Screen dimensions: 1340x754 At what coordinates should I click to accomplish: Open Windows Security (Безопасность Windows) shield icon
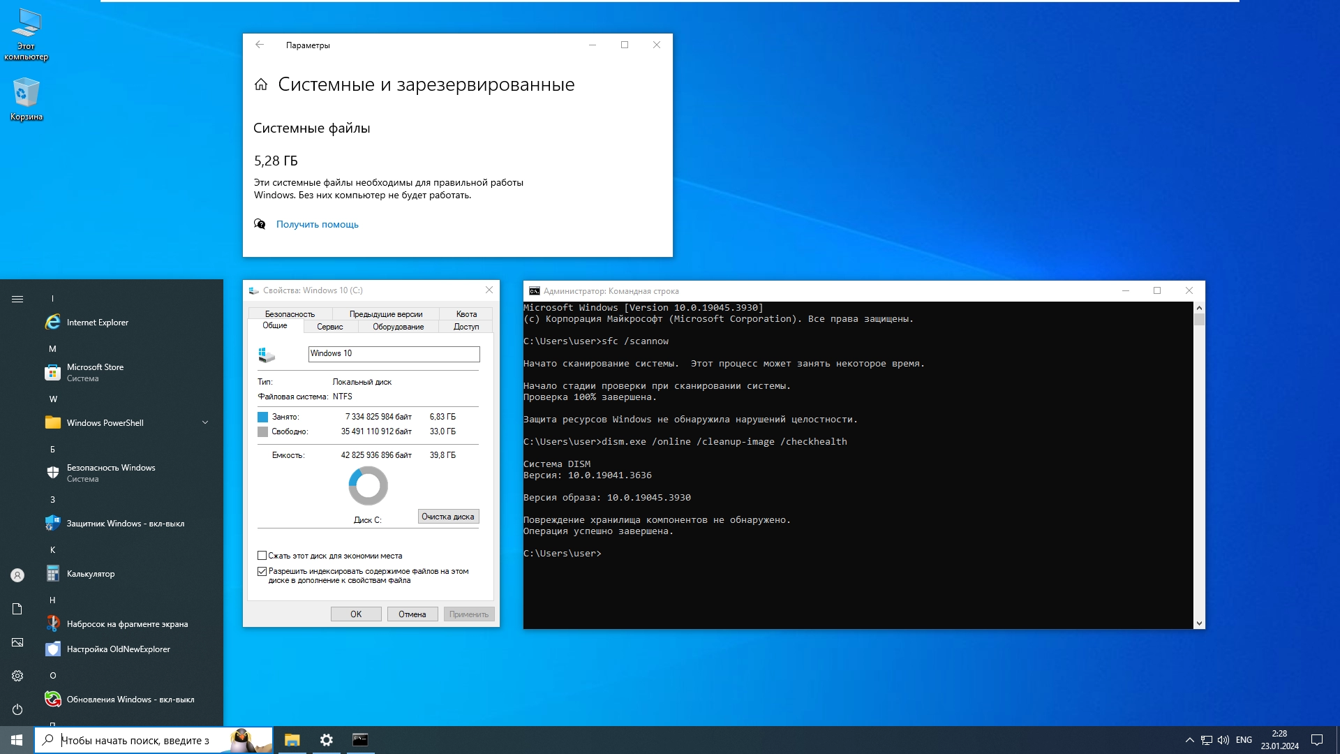tap(53, 473)
